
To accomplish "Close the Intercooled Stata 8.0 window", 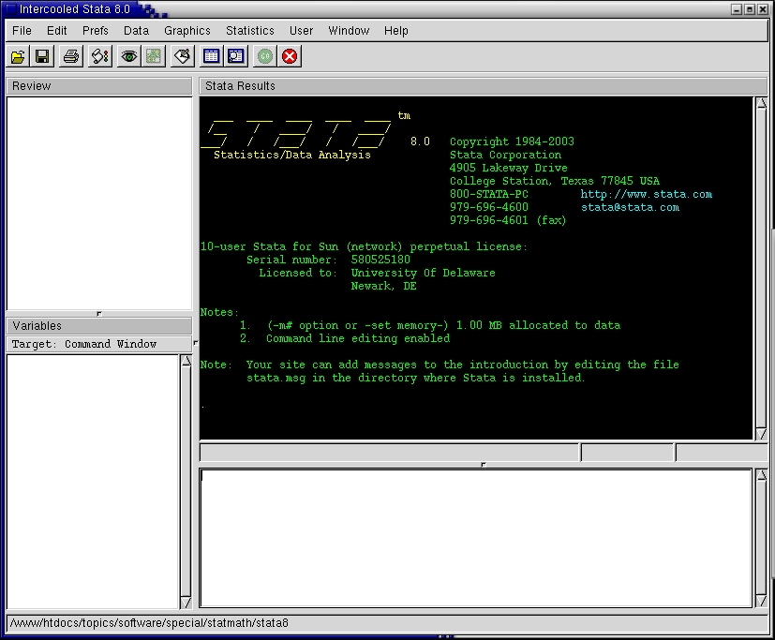I will [x=762, y=8].
